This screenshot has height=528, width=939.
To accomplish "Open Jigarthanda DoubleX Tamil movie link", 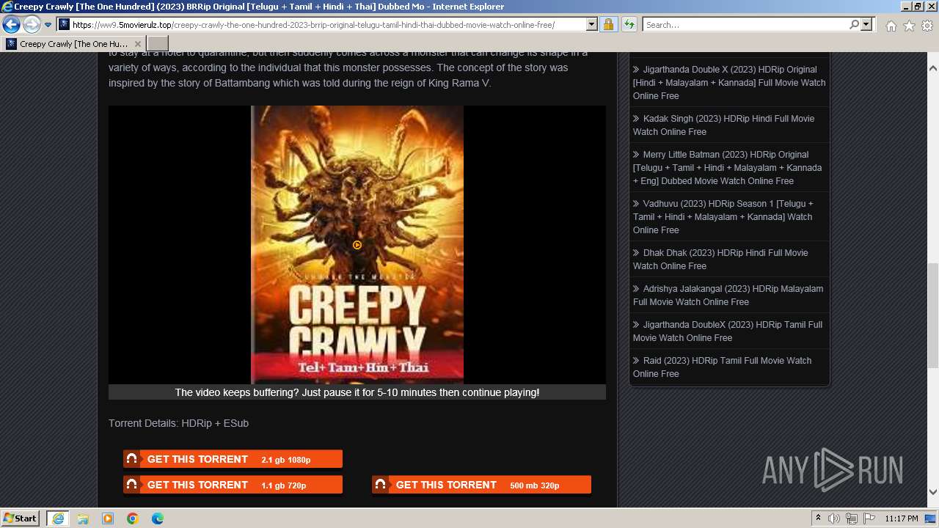I will click(728, 331).
